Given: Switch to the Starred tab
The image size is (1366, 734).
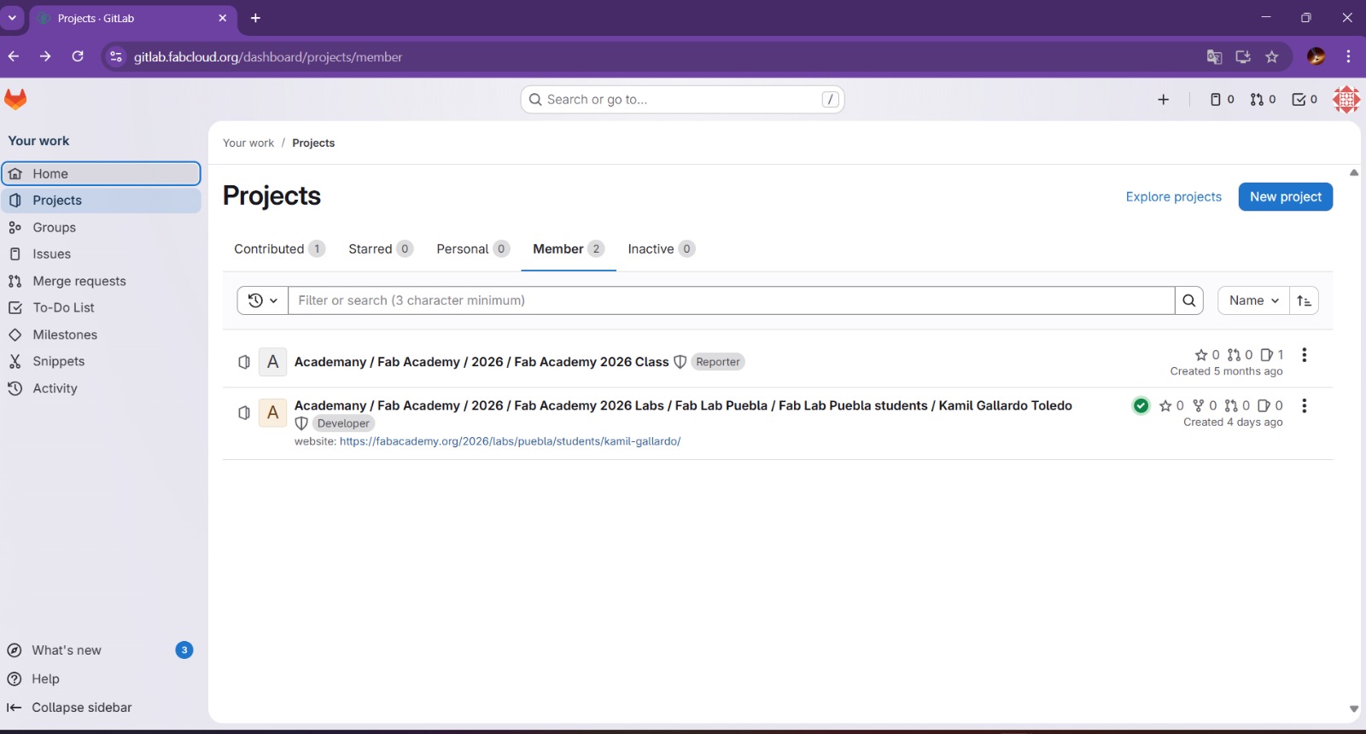Looking at the screenshot, I should [380, 249].
